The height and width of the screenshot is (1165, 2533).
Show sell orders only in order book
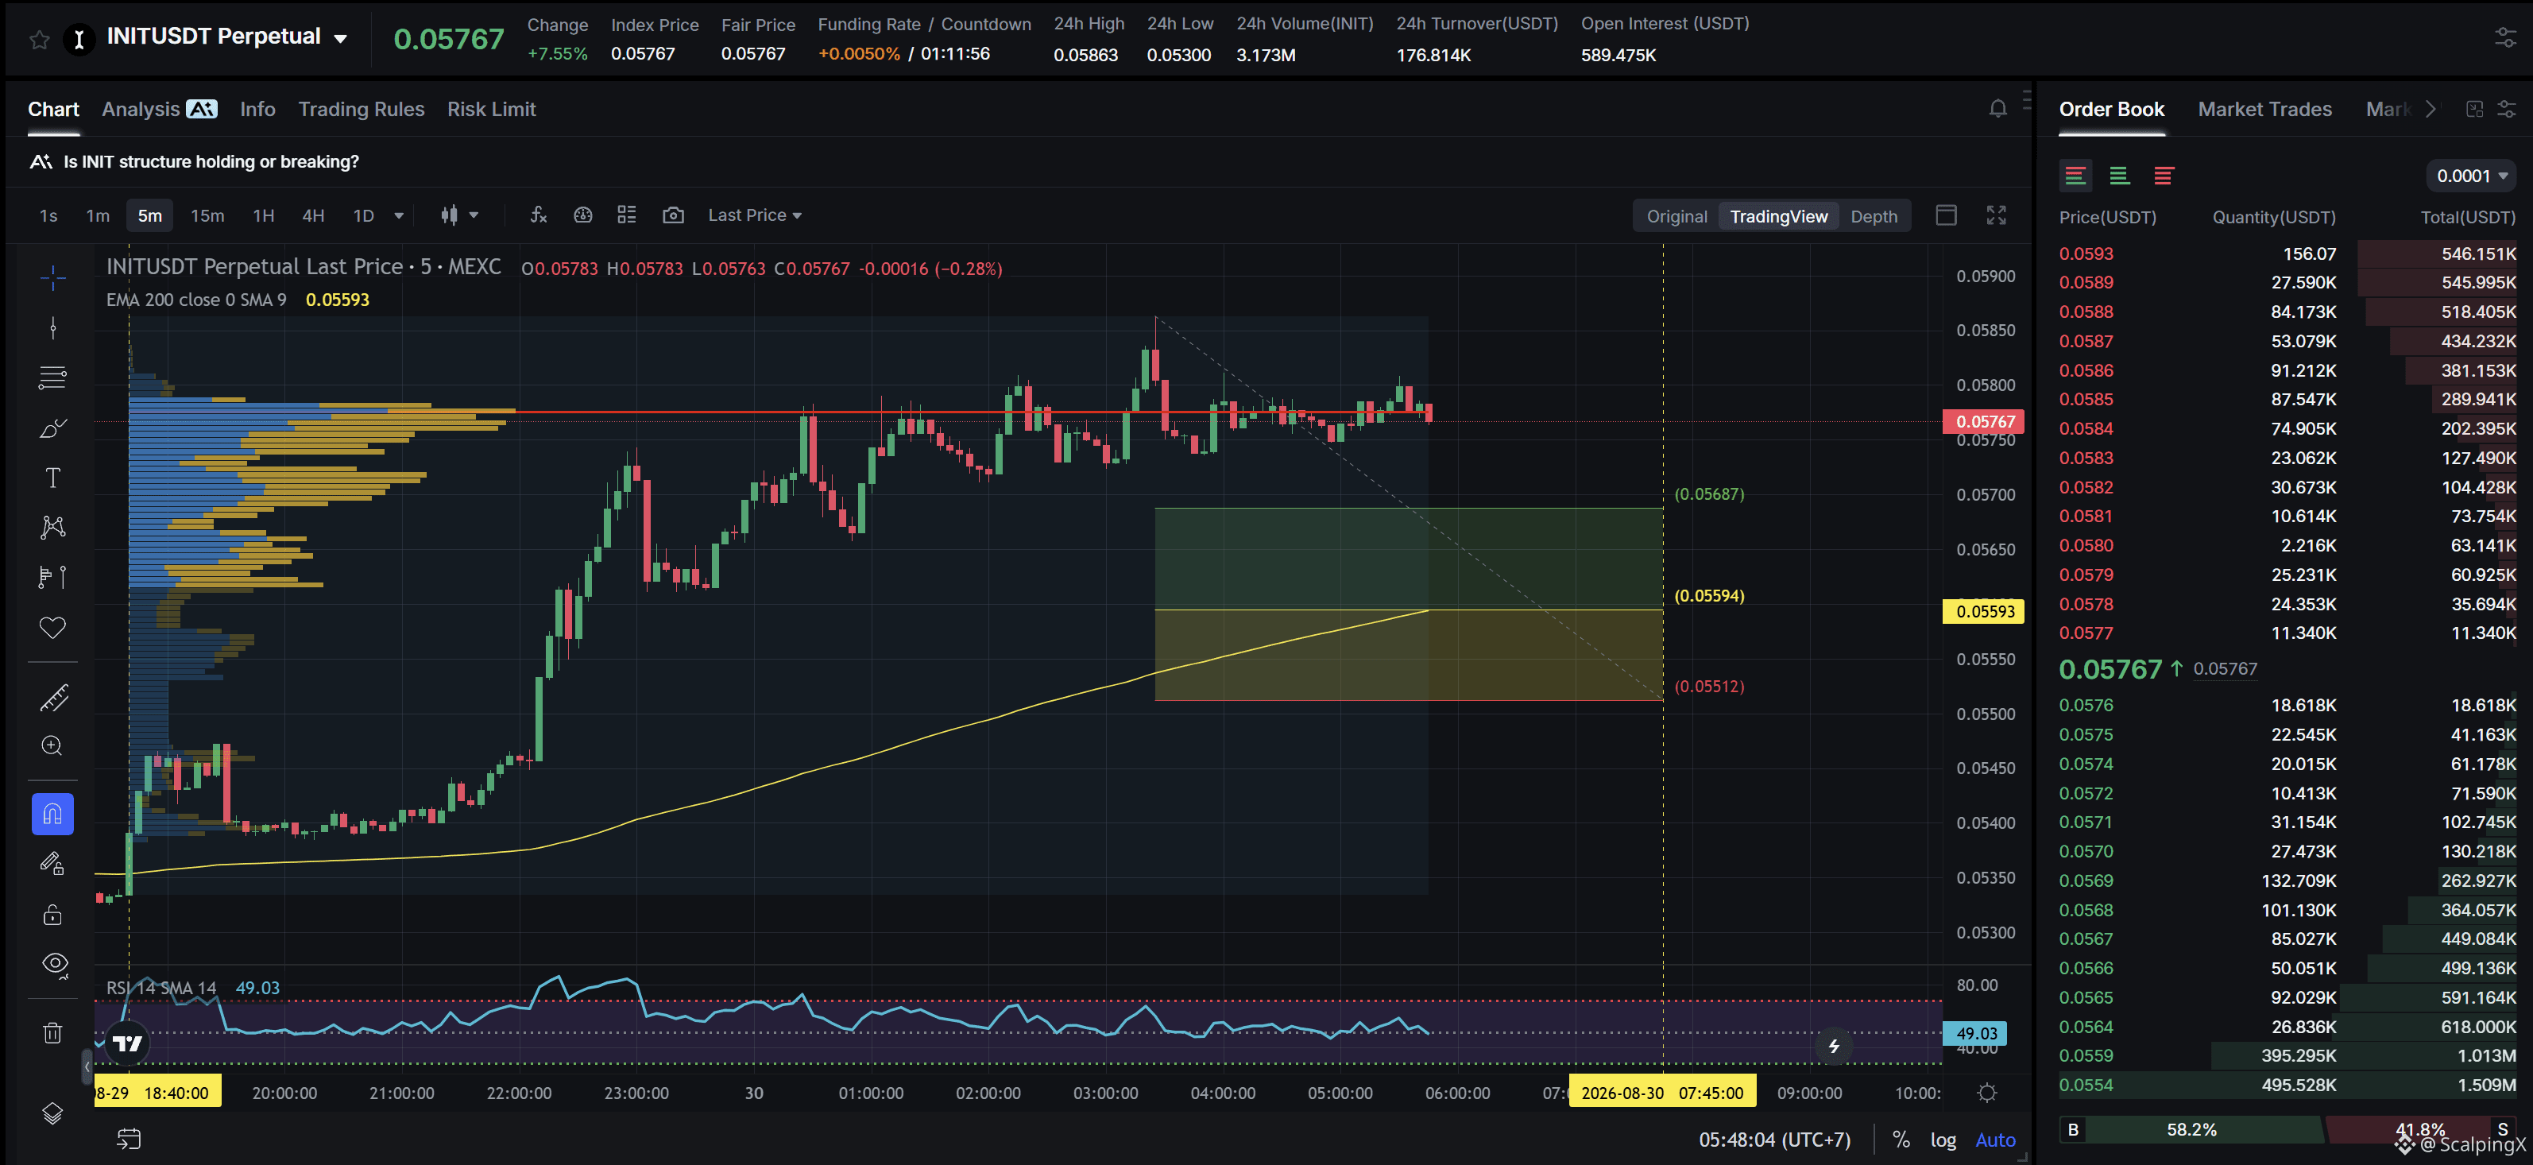(x=2164, y=176)
